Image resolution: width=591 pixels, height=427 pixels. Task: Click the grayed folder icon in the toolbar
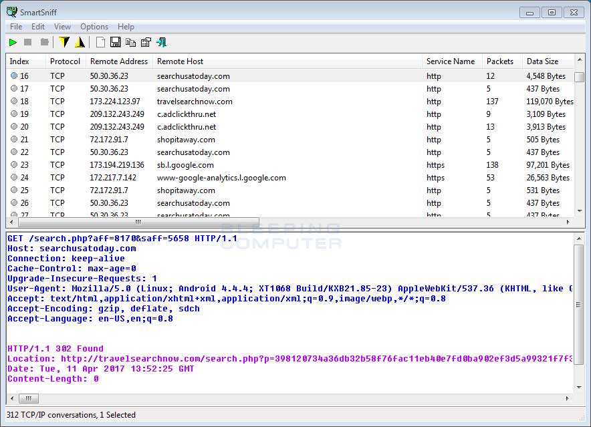45,42
